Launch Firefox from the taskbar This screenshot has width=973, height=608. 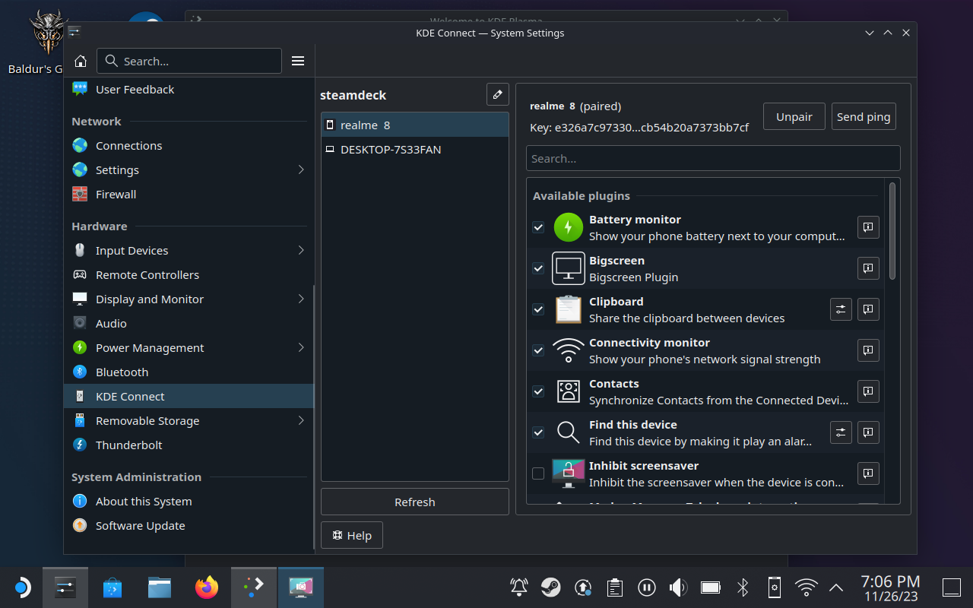(206, 587)
